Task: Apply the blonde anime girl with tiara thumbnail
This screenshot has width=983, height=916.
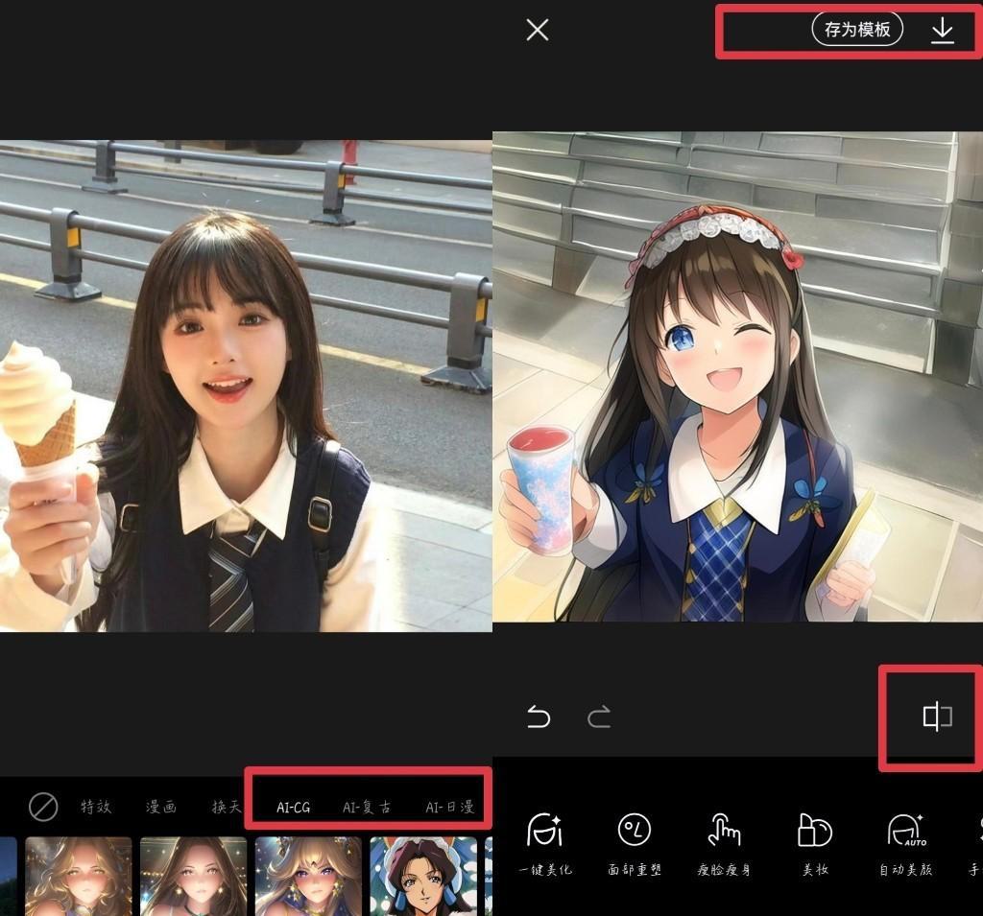Action: click(308, 877)
